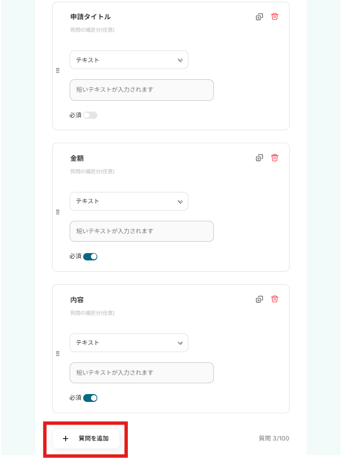Click drag handle of 申請タイトル question
348x458 pixels.
click(x=58, y=71)
